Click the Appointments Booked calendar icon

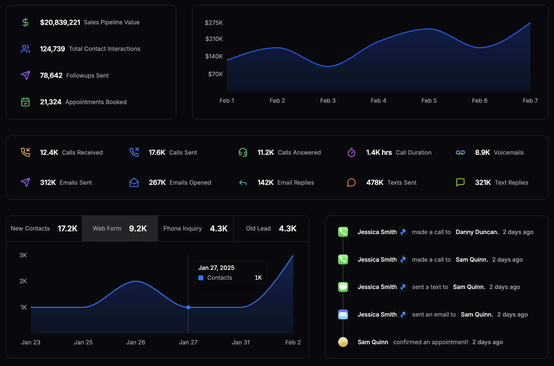coord(25,102)
